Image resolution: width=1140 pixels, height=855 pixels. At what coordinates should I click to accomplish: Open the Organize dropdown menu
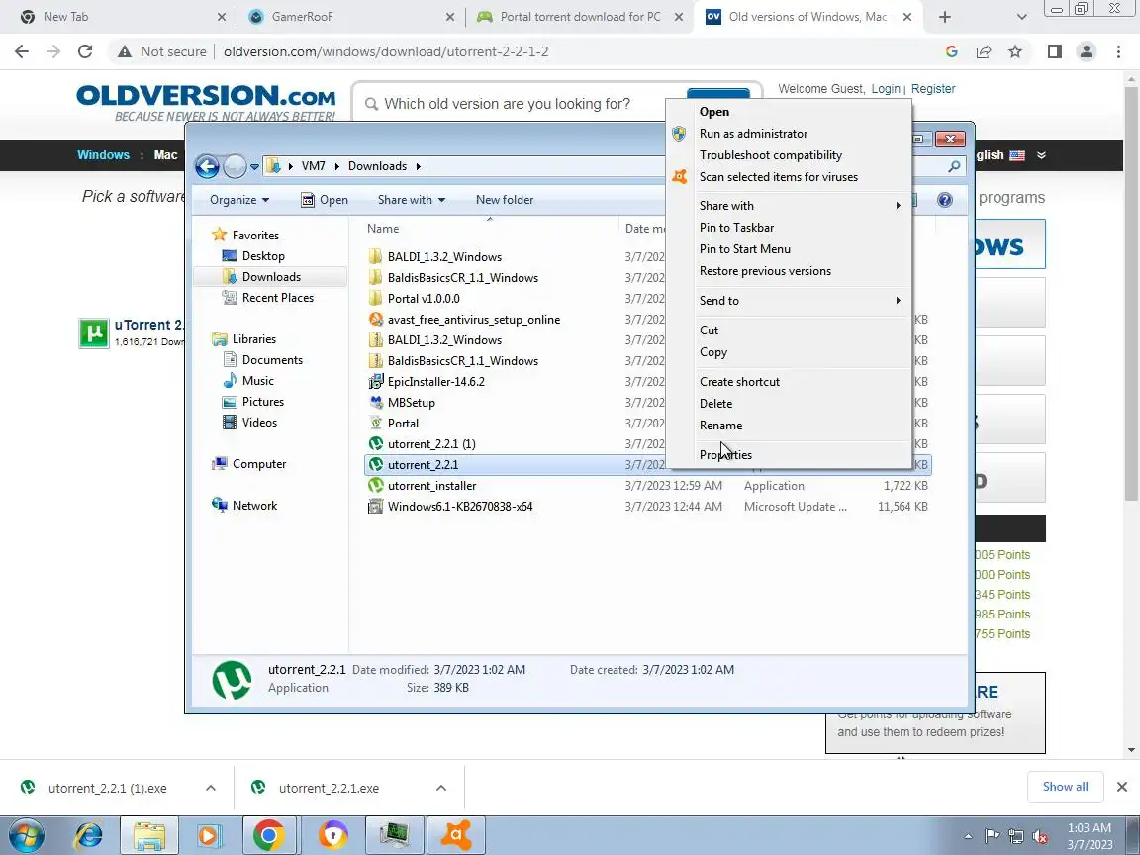pos(239,200)
